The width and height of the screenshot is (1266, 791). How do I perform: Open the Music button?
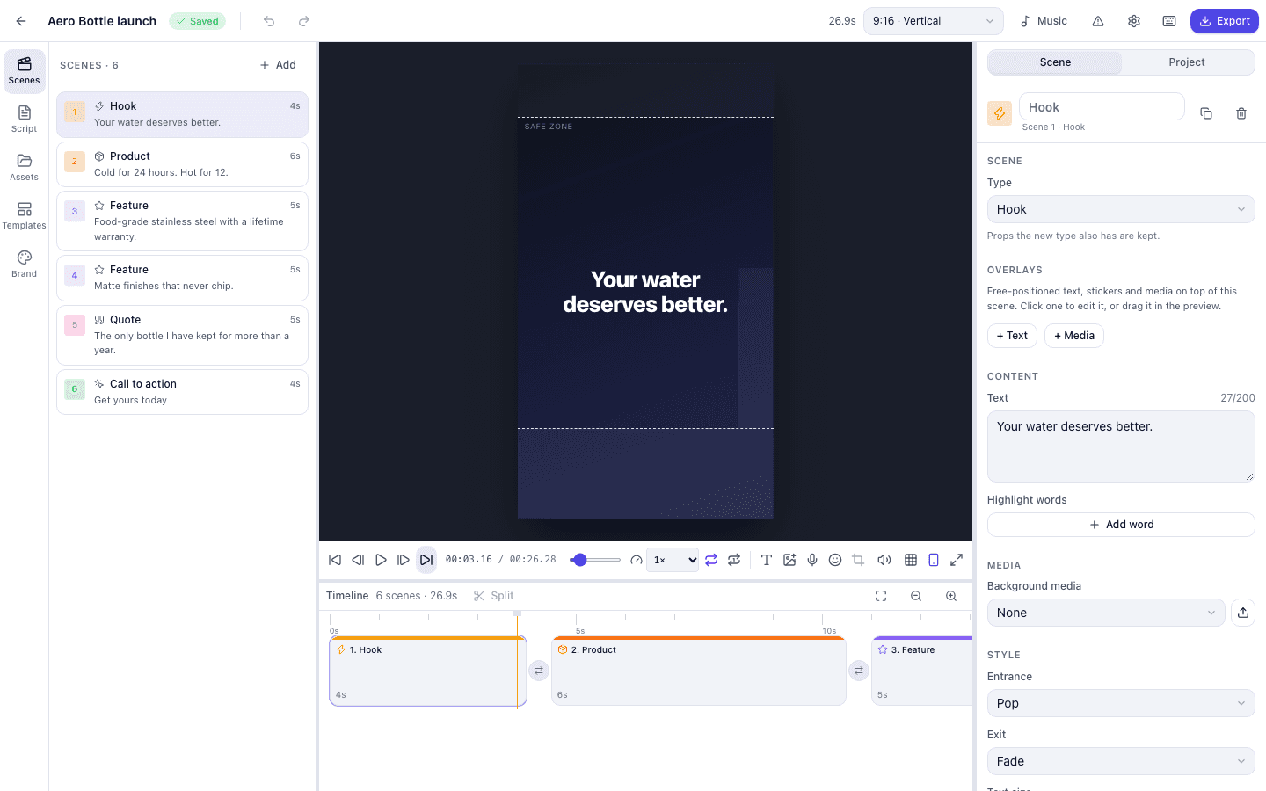pyautogui.click(x=1044, y=21)
